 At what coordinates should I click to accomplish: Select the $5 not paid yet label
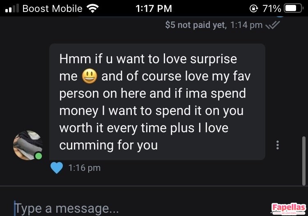(196, 25)
